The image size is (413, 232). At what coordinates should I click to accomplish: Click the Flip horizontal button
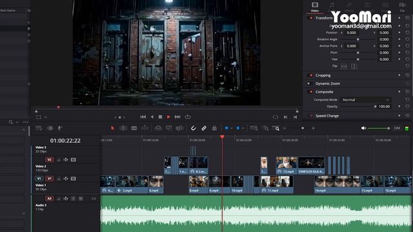344,66
